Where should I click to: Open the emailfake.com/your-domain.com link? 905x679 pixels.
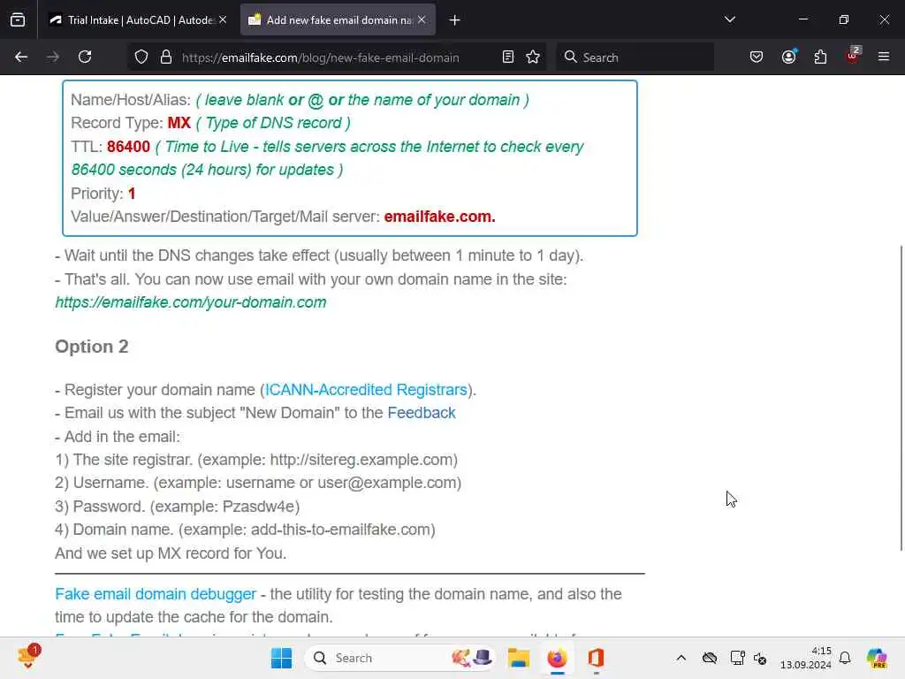(x=191, y=302)
